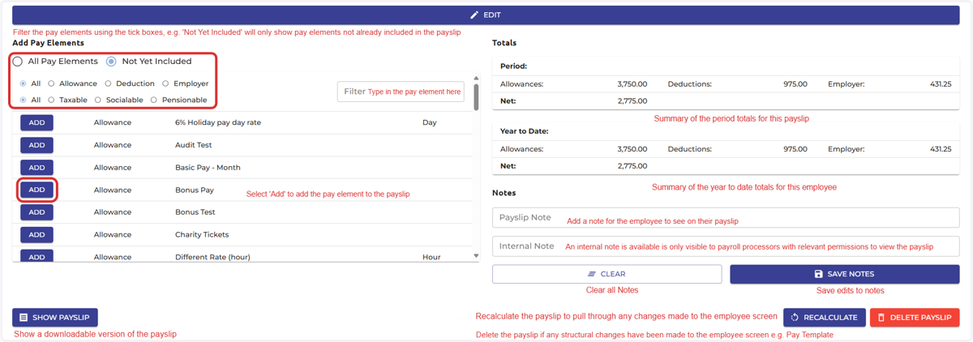Image resolution: width=973 pixels, height=342 pixels.
Task: Click the pay elements list scrollbar thumb
Action: click(x=476, y=97)
